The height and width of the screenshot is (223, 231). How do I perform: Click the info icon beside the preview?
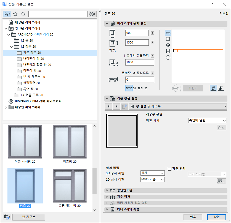click(x=168, y=58)
